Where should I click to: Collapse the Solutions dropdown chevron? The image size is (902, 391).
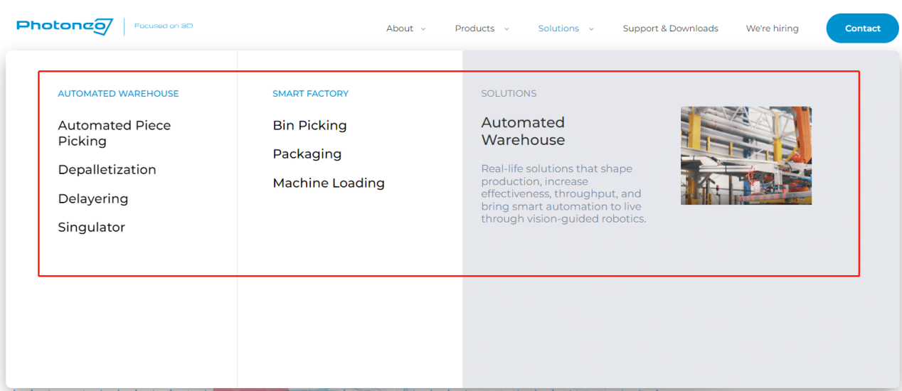[591, 29]
